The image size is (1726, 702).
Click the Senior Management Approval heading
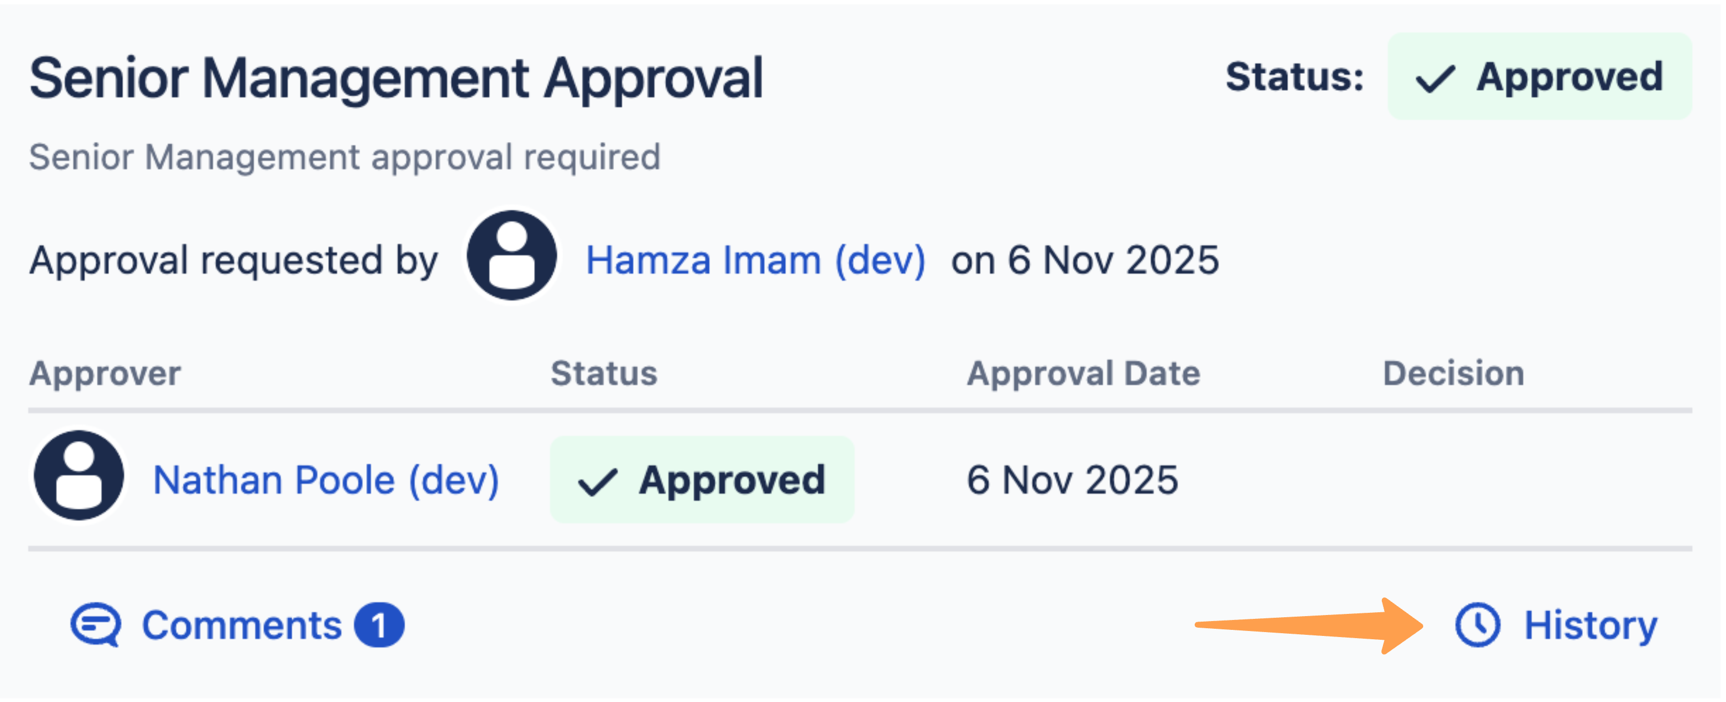point(396,78)
